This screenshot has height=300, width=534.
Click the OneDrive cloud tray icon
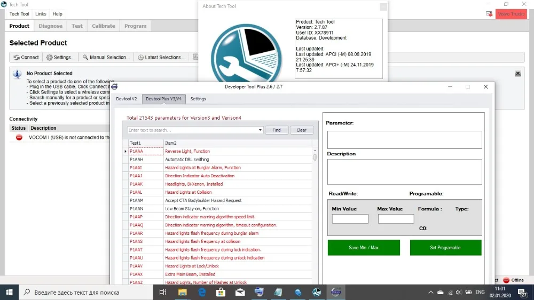coord(441,292)
